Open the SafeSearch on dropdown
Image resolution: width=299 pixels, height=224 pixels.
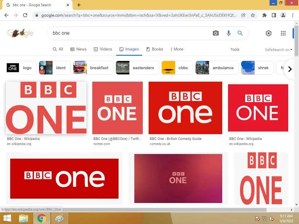point(278,50)
